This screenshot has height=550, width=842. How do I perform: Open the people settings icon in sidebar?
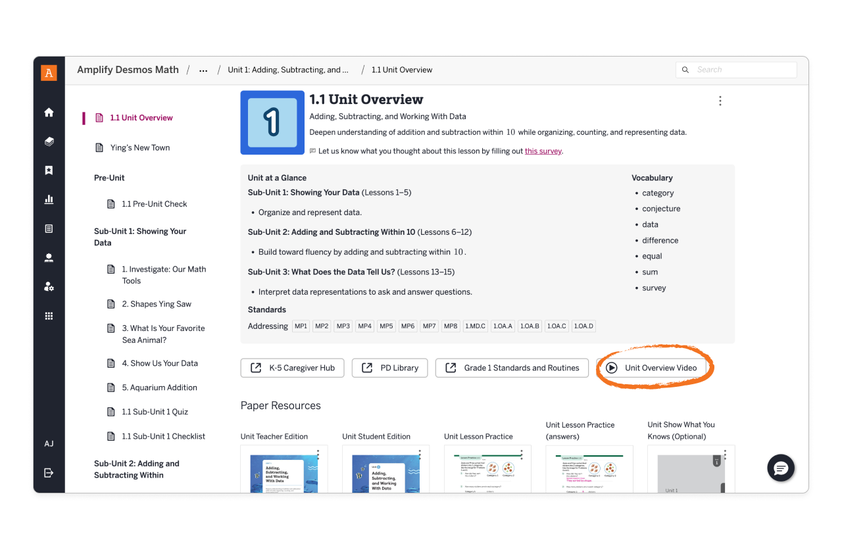[49, 286]
